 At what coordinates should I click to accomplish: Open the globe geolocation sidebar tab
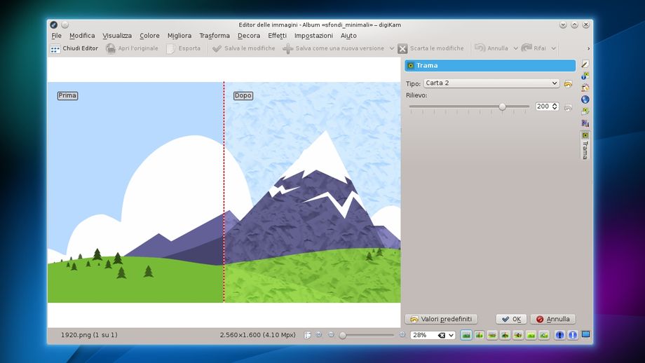click(585, 100)
